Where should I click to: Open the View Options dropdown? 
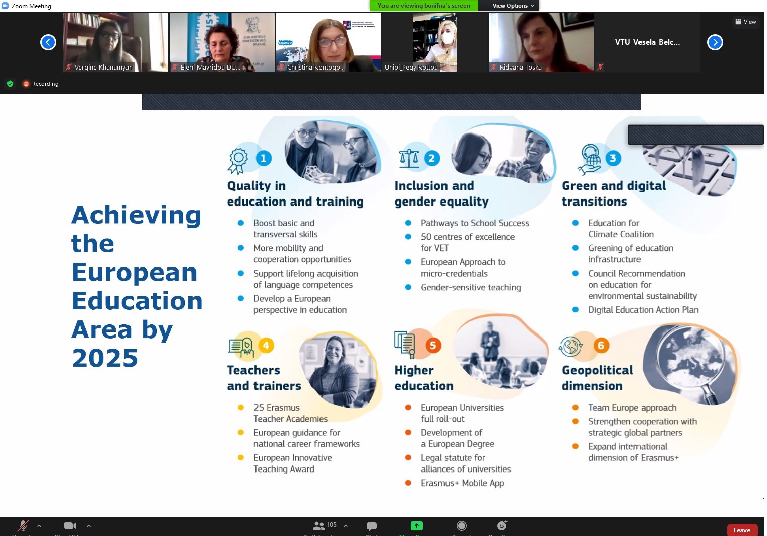pyautogui.click(x=513, y=6)
